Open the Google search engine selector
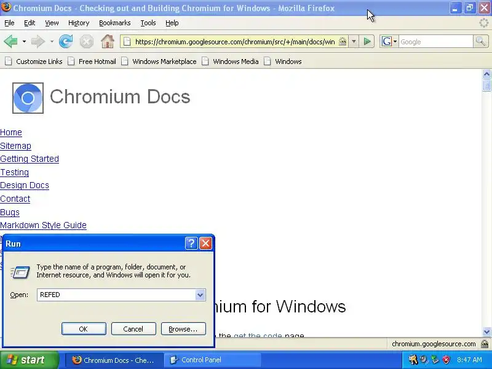 click(389, 41)
